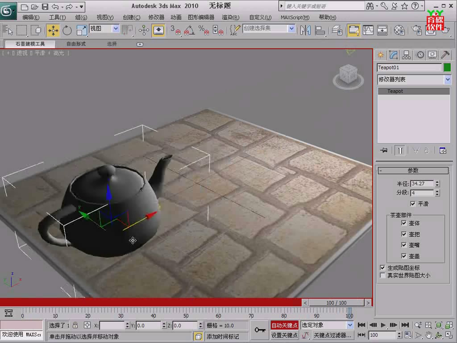This screenshot has width=457, height=343.
Task: Open the Utilities hammer panel tab
Action: point(445,55)
